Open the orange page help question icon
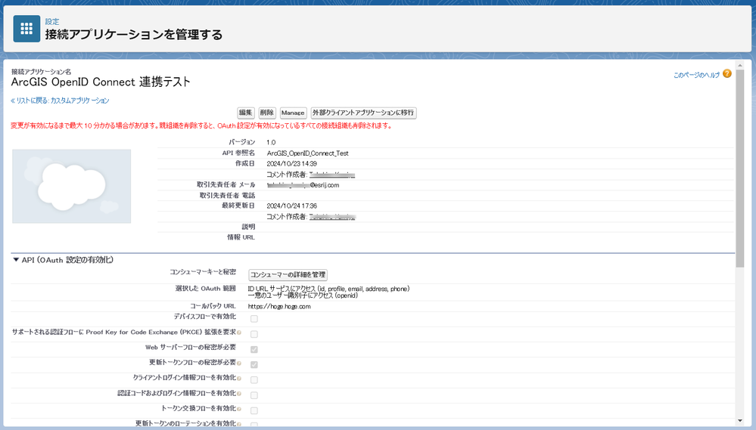756x430 pixels. (727, 73)
